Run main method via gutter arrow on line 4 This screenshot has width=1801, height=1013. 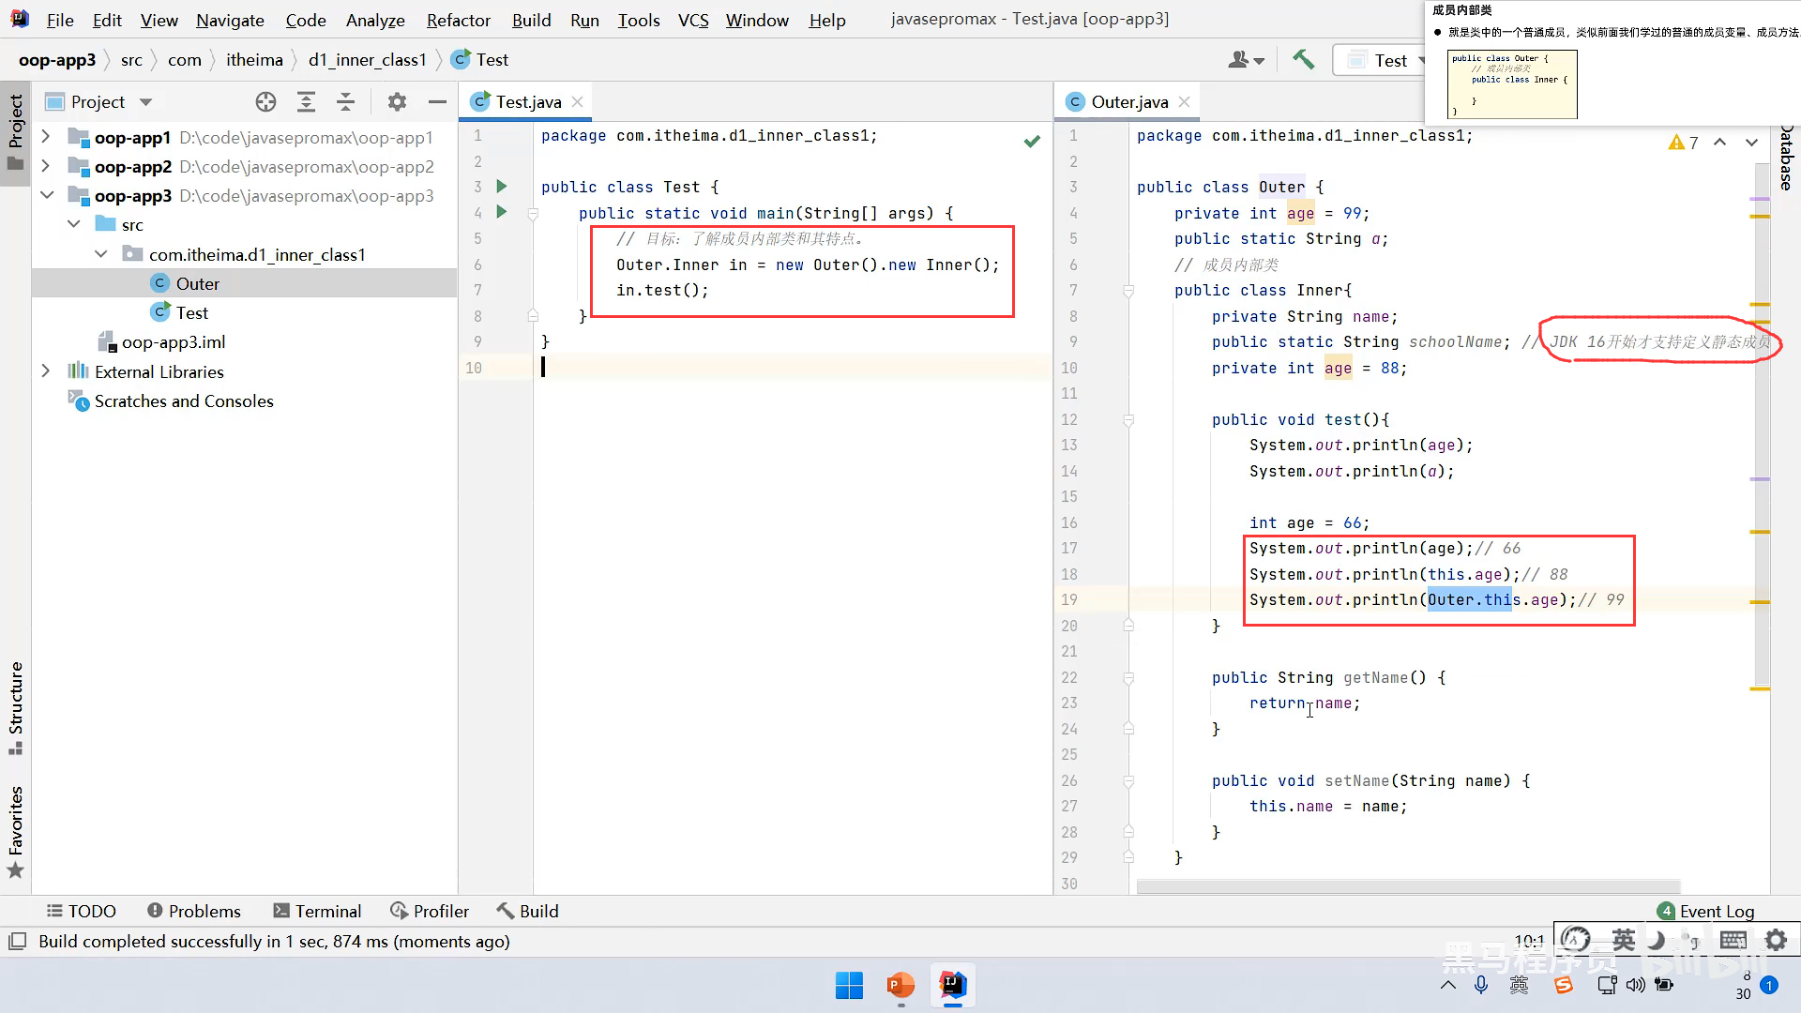coord(502,212)
